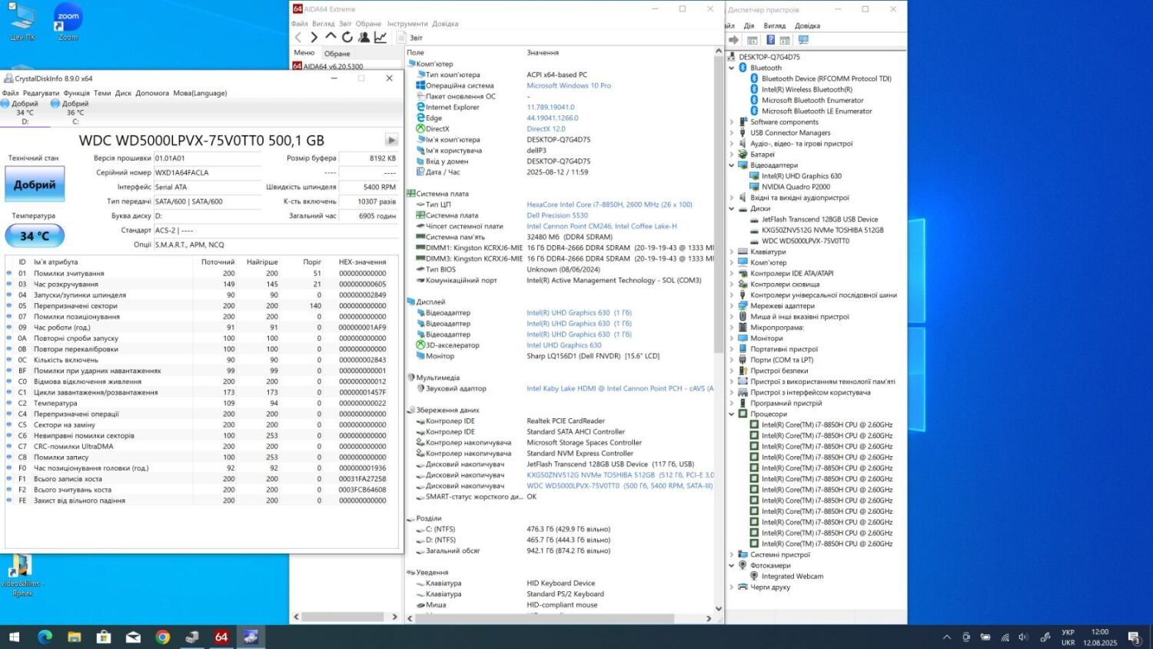Collapse the Bluetooth node in Device Manager
This screenshot has height=649, width=1153.
coord(732,68)
